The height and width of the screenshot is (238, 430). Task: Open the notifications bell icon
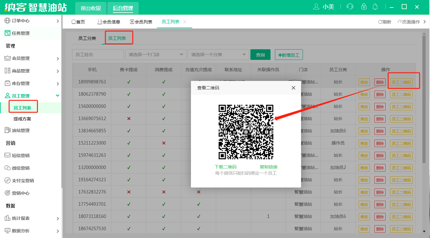pyautogui.click(x=375, y=7)
